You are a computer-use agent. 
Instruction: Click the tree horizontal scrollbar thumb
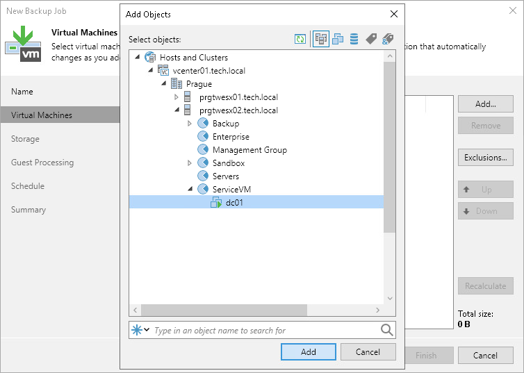tap(224, 310)
